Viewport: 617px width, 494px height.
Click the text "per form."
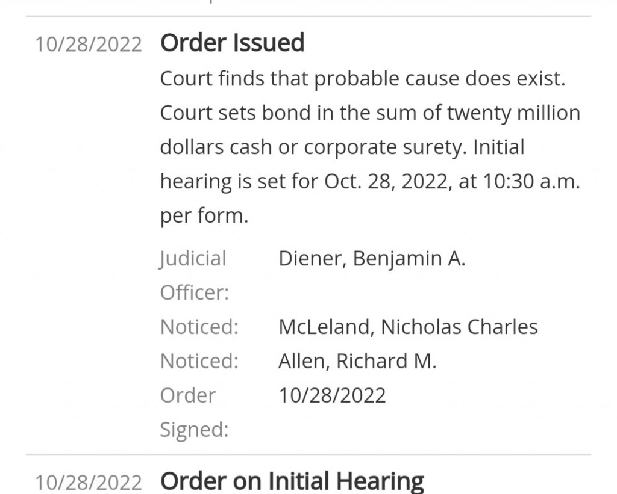pyautogui.click(x=204, y=215)
